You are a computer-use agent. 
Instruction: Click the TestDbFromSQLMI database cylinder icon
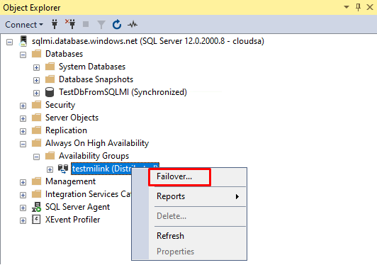[x=50, y=92]
